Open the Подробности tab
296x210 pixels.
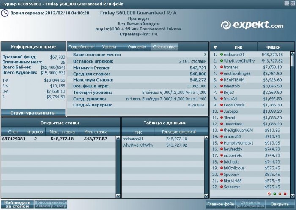(x=81, y=47)
